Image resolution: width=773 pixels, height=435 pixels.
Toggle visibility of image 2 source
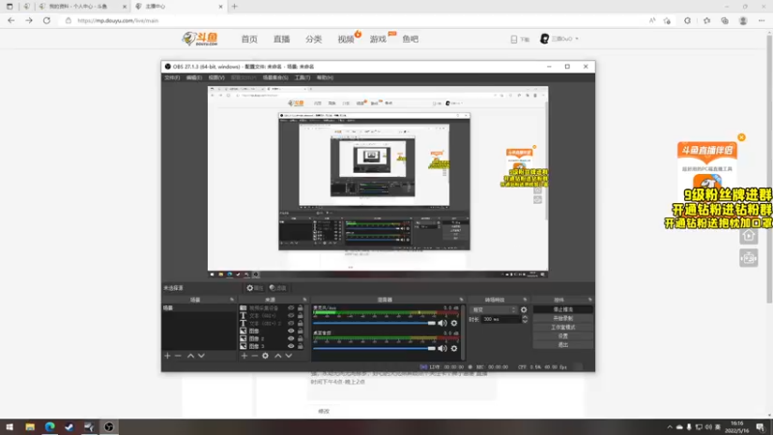291,338
